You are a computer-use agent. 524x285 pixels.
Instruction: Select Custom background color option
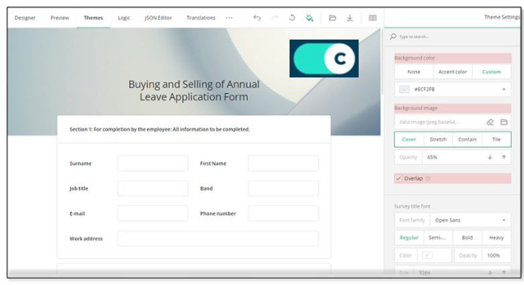point(492,72)
